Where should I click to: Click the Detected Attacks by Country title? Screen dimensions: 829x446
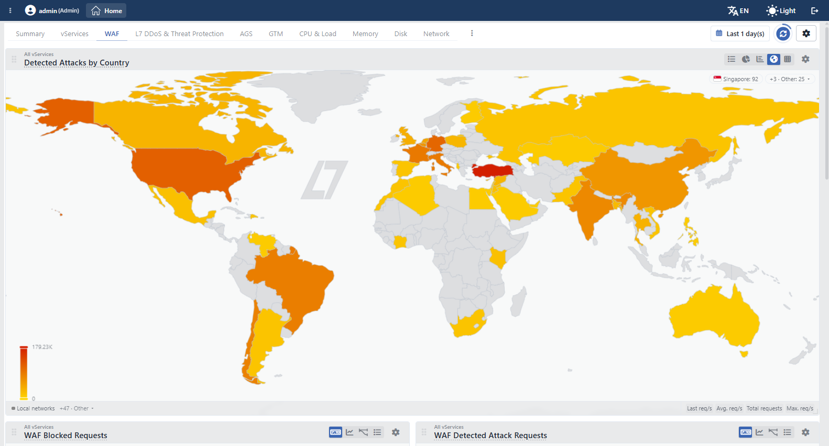[x=77, y=63]
